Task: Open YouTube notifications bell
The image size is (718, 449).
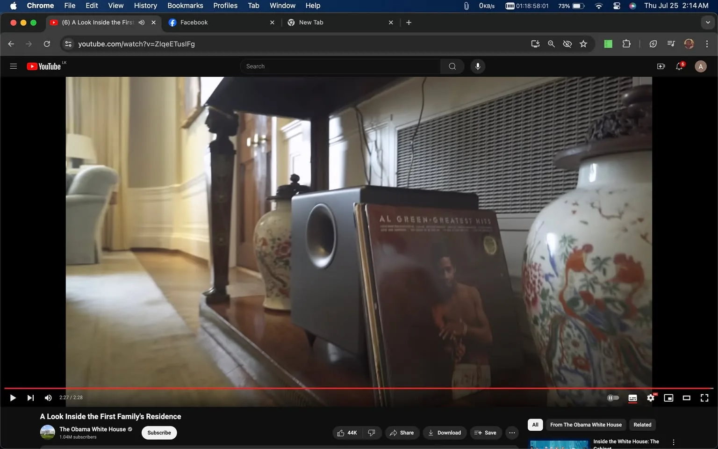Action: [x=679, y=66]
